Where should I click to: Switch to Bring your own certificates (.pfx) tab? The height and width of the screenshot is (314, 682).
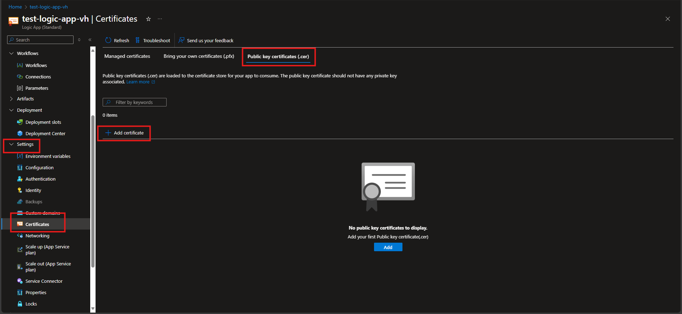click(199, 56)
